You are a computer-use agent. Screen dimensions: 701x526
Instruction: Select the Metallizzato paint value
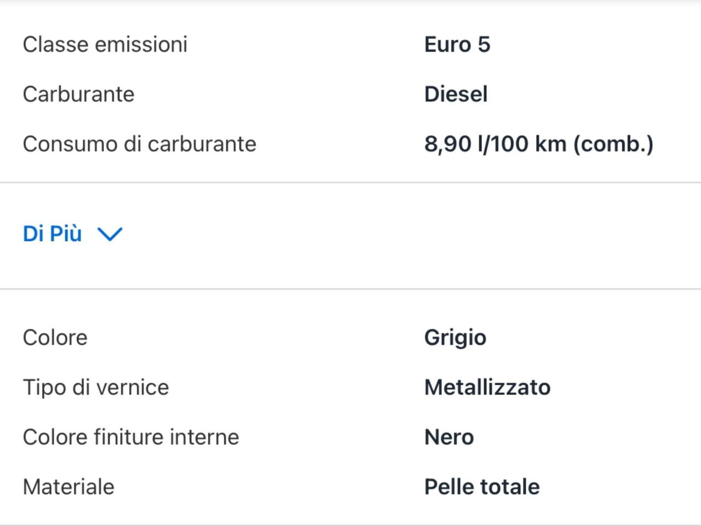coord(487,387)
